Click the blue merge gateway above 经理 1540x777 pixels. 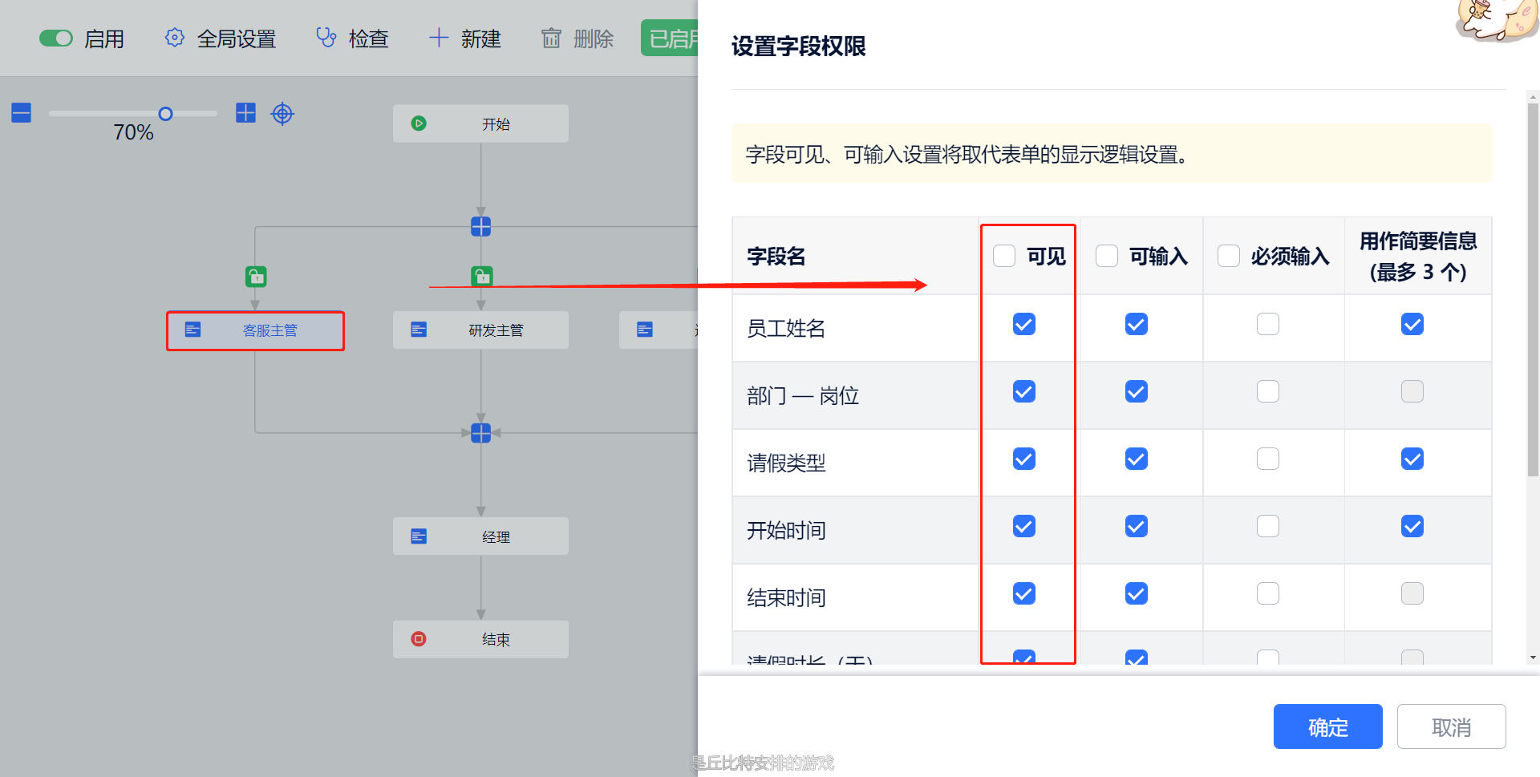(480, 433)
